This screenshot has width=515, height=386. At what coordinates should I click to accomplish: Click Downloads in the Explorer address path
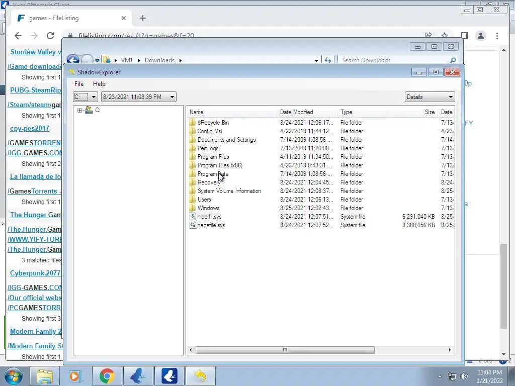pos(159,60)
